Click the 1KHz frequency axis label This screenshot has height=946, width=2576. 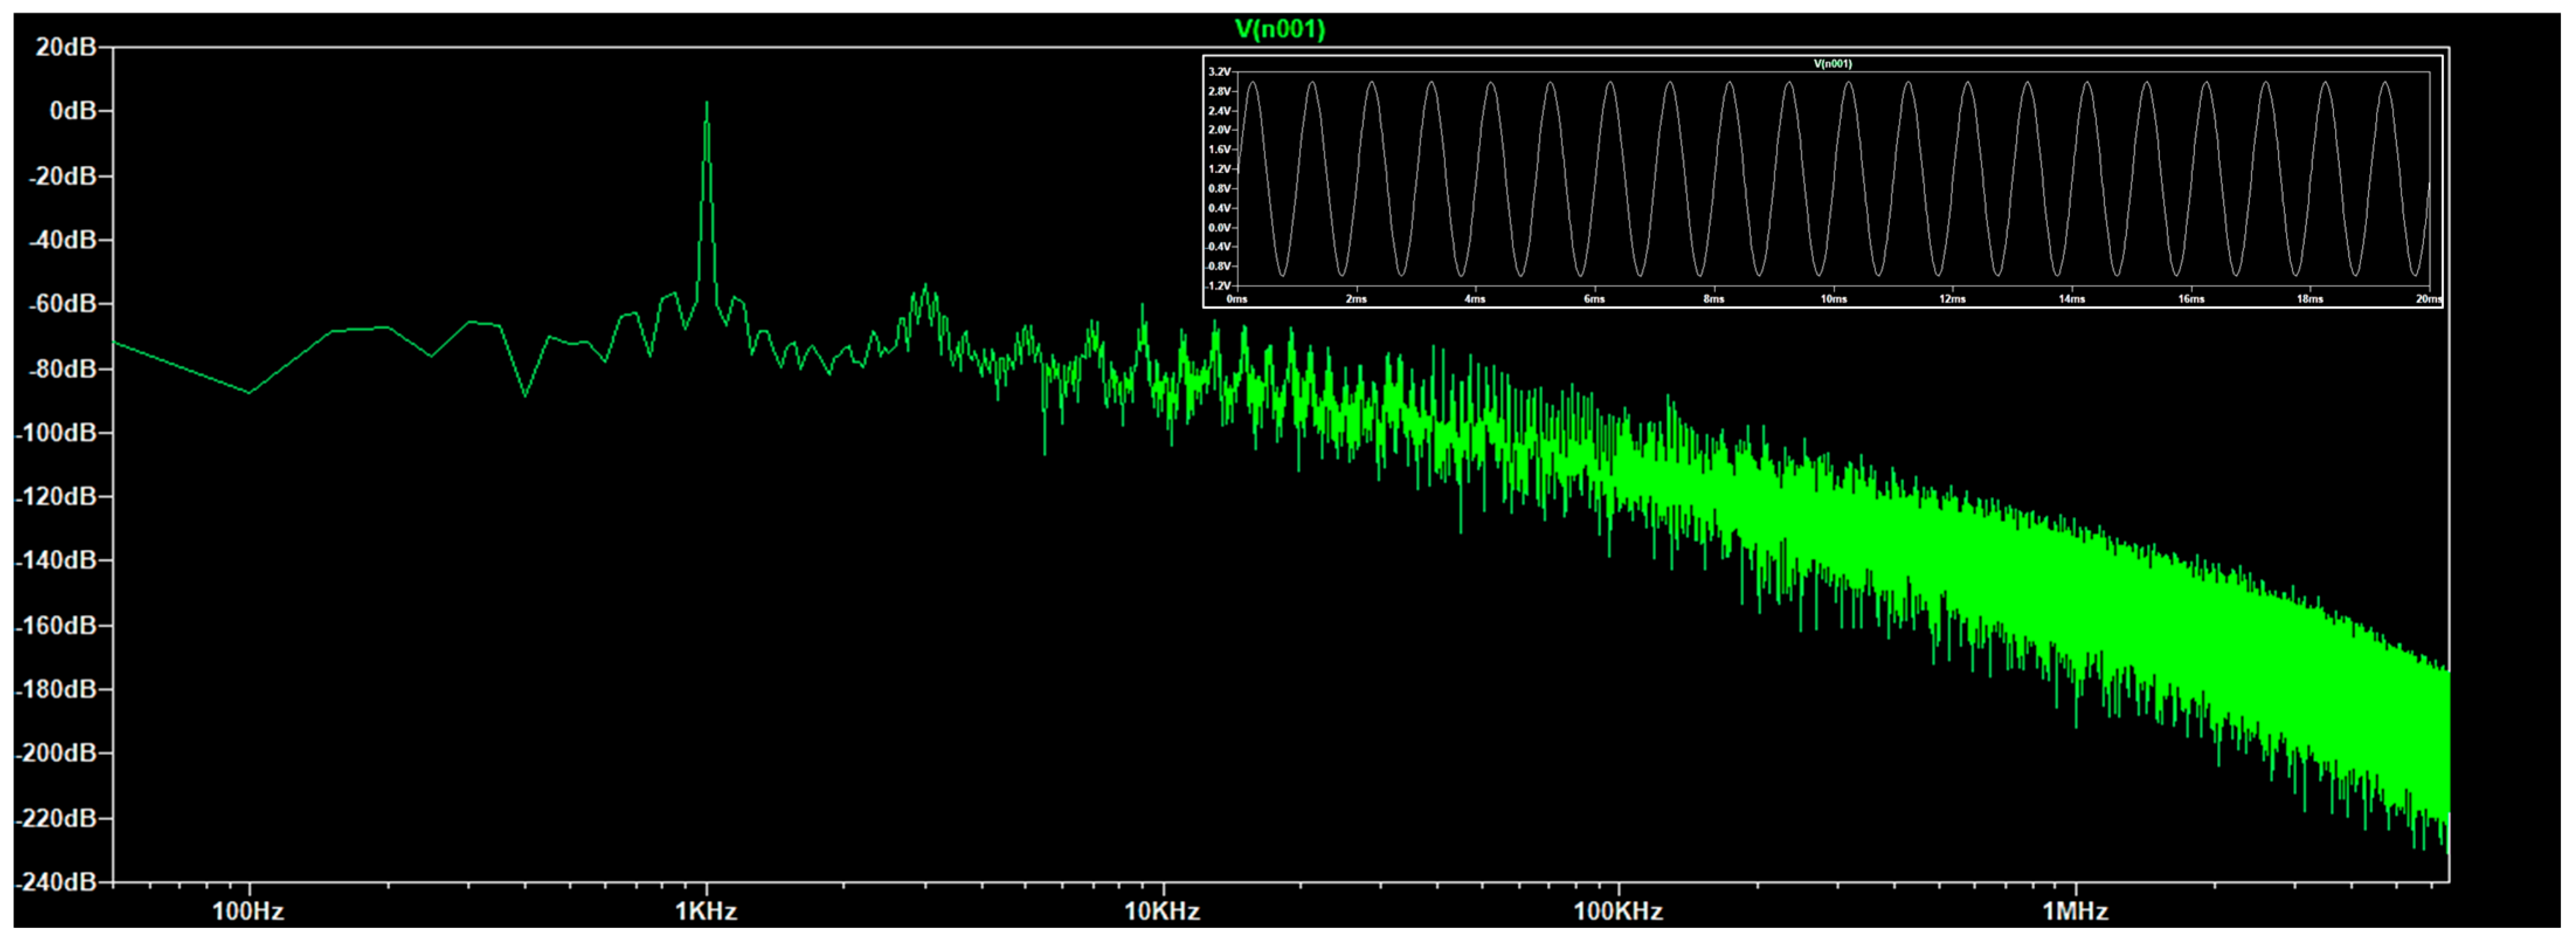(706, 911)
